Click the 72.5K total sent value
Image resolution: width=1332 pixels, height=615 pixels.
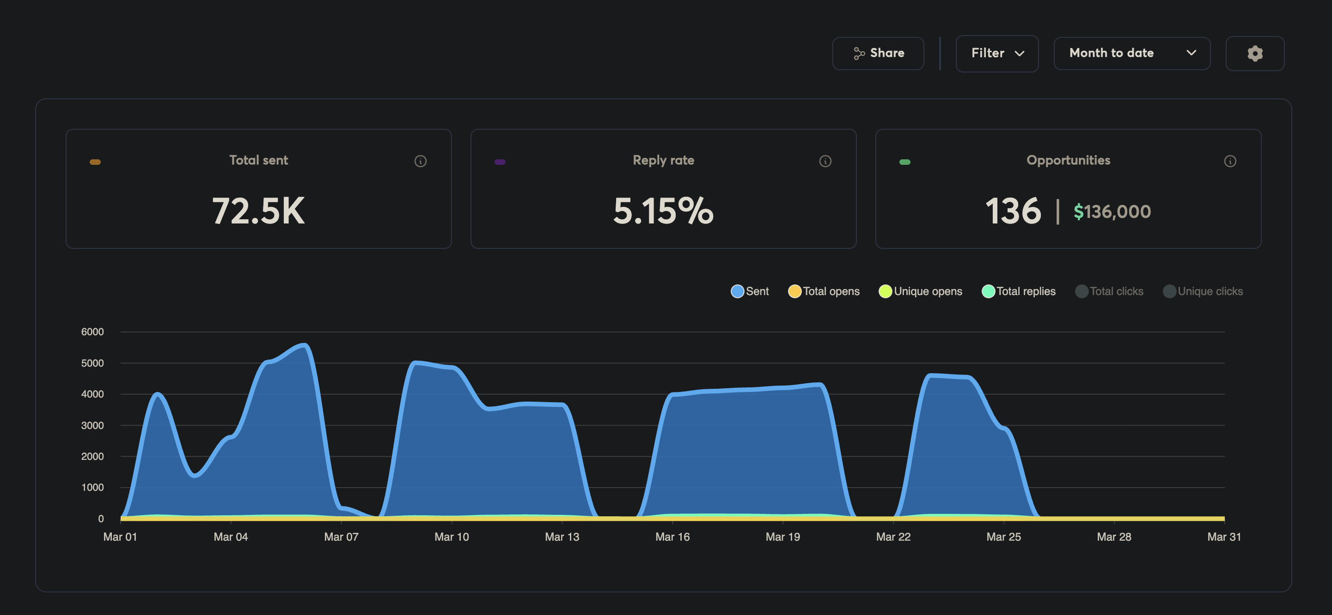pos(258,211)
